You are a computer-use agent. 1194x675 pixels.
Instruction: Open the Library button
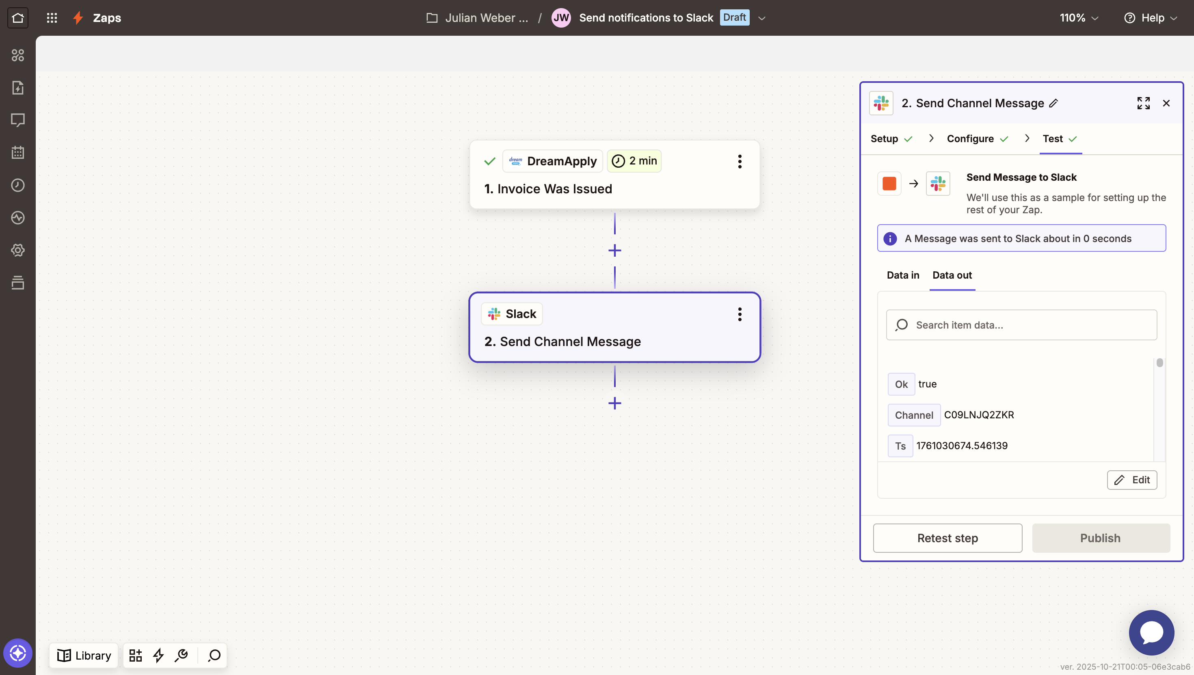(x=84, y=655)
